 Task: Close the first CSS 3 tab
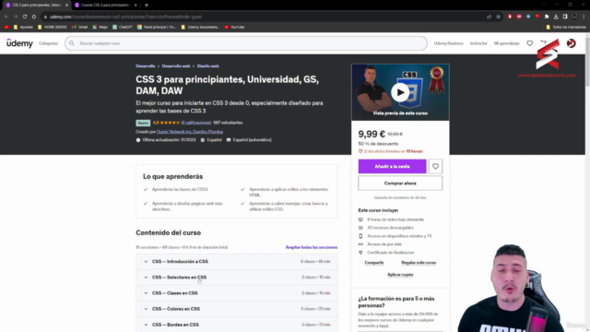(66, 5)
